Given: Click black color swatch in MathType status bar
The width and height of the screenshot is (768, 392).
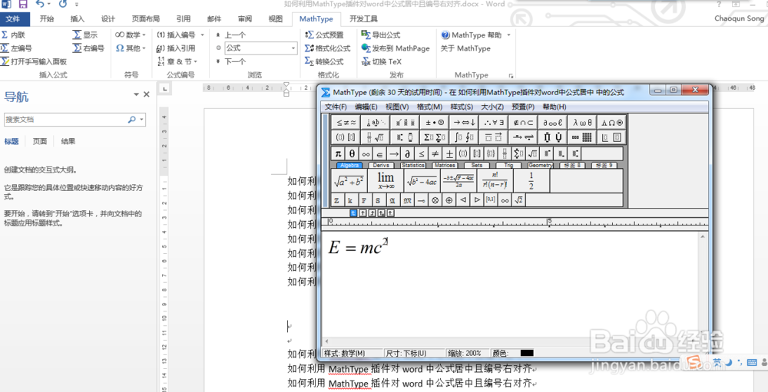Looking at the screenshot, I should 527,353.
